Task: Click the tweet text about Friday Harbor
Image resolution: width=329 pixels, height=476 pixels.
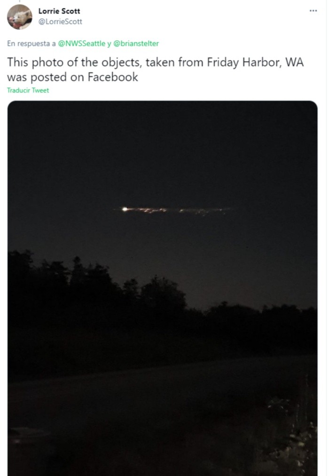Action: (x=155, y=70)
